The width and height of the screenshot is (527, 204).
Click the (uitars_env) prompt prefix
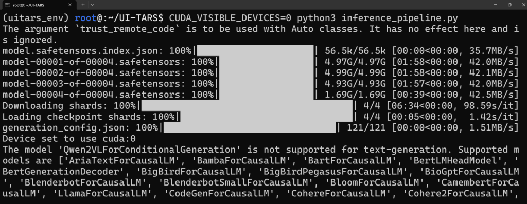coord(36,18)
